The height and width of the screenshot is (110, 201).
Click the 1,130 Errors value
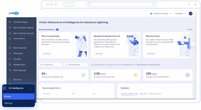(x=100, y=74)
